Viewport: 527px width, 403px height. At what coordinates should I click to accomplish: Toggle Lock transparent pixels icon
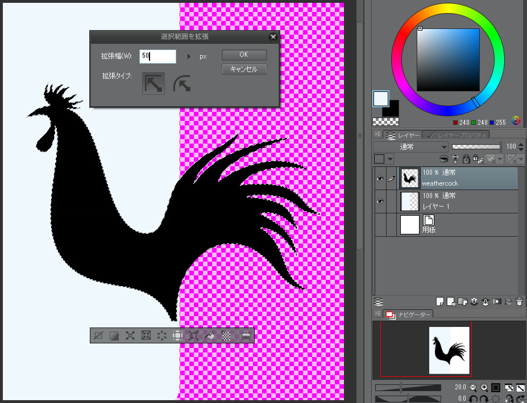pos(478,159)
